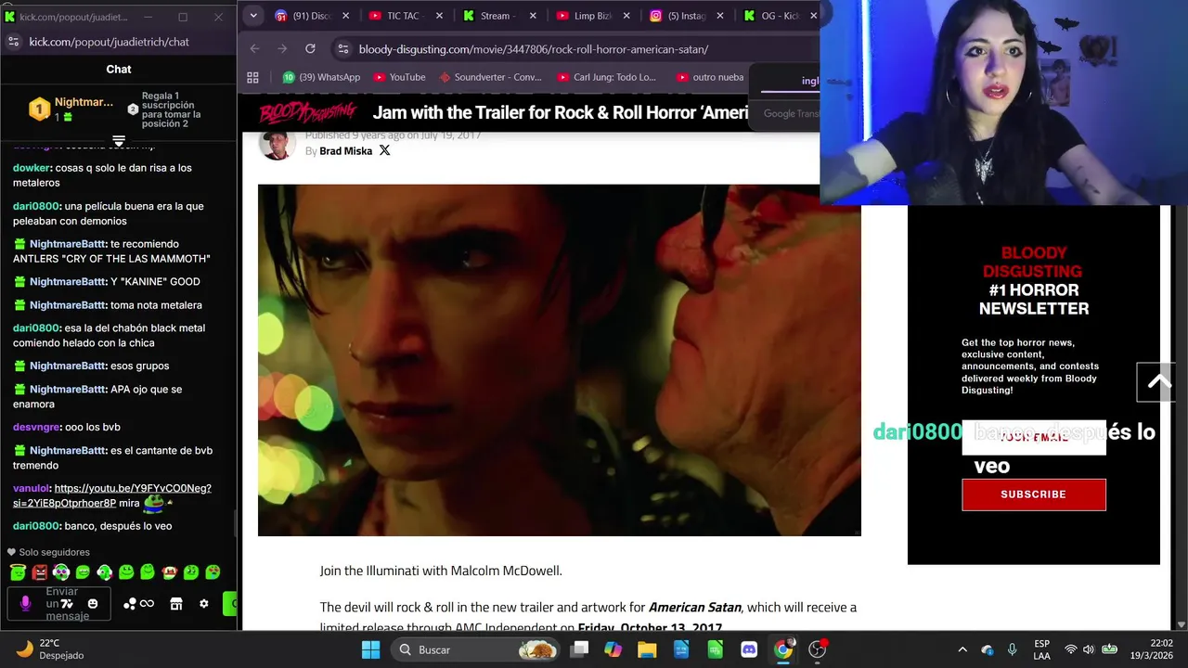Open the YouTube bookmark
Image resolution: width=1188 pixels, height=668 pixels.
397,77
